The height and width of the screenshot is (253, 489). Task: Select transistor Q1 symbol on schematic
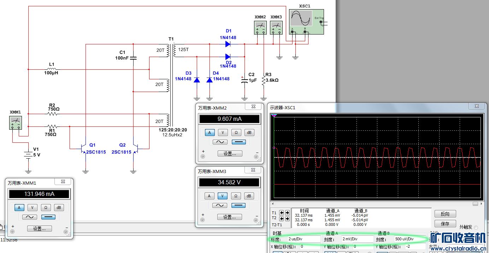coord(84,149)
